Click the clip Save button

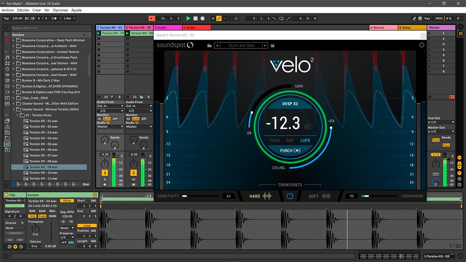pyautogui.click(x=42, y=211)
